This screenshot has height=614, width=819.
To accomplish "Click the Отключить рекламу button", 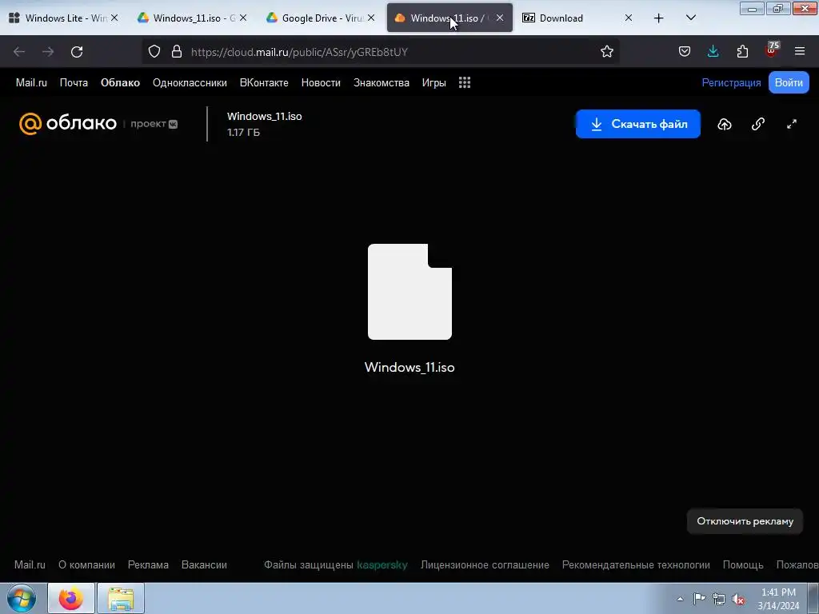I will [x=745, y=521].
